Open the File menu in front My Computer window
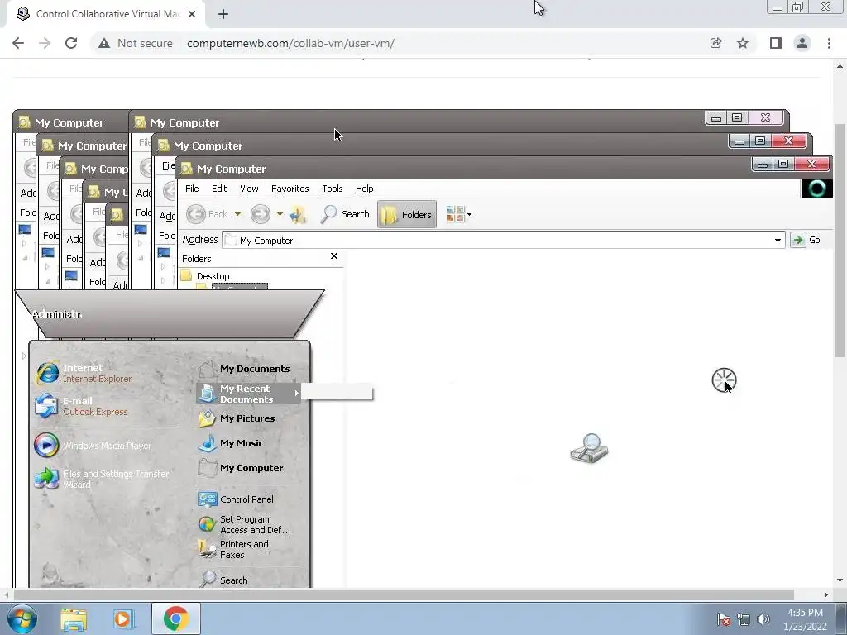 (192, 189)
